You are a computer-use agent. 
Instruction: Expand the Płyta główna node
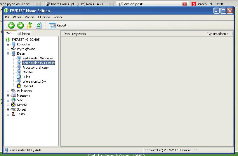(8, 49)
